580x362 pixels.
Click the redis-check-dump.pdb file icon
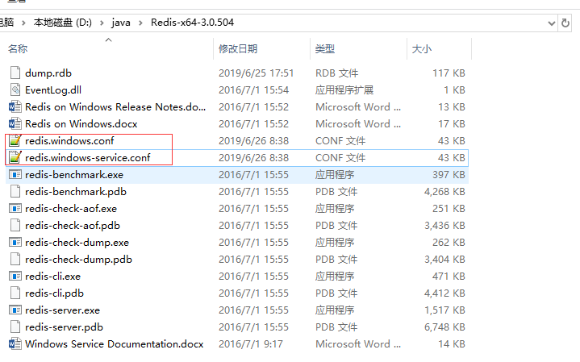click(x=15, y=260)
